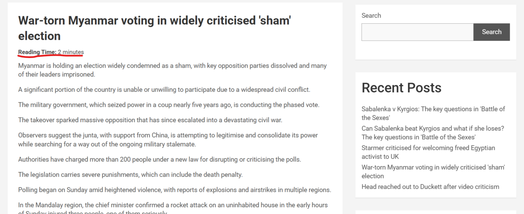Click the sentence mentioning the death penalty
This screenshot has height=214, width=524.
click(x=130, y=175)
